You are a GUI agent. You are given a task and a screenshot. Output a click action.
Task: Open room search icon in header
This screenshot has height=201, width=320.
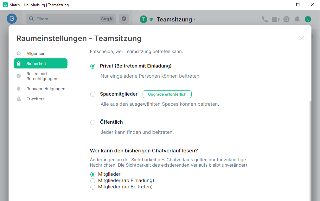286,19
